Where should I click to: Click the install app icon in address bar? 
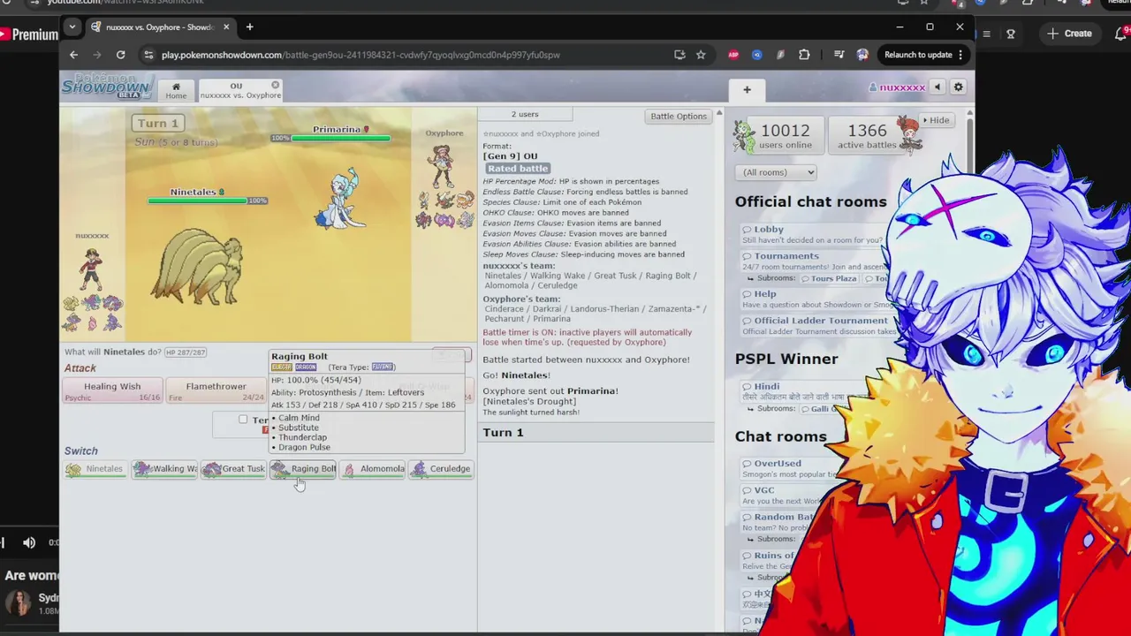coord(679,55)
